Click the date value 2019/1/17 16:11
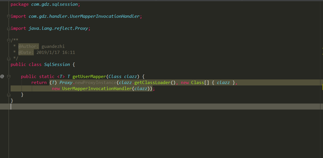Screen dimensions: 323x158 click(56, 52)
